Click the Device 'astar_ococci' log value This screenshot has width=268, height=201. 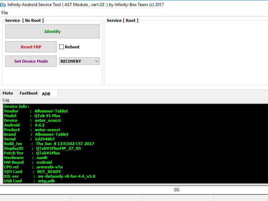pyautogui.click(x=48, y=120)
